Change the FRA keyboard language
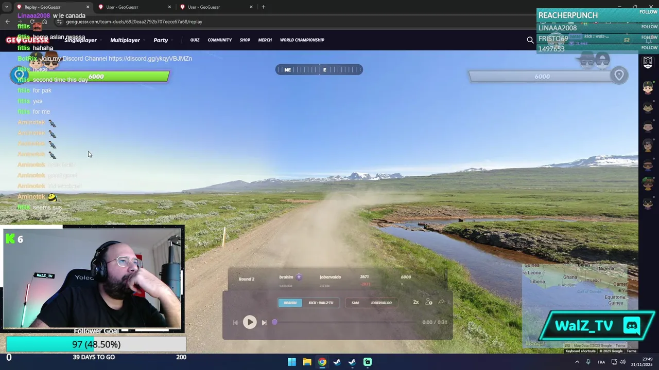Viewport: 659px width, 370px height. [601, 362]
